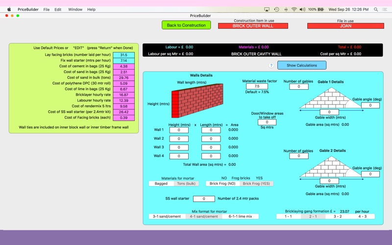Click the AirPlay display icon in menu bar
This screenshot has height=245, width=392.
pyautogui.click(x=267, y=9)
